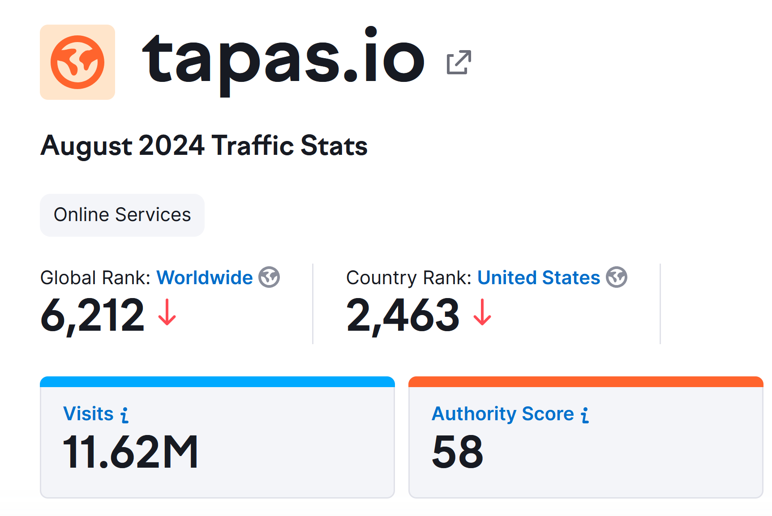The image size is (772, 516).
Task: Click info icon next to Authority Score
Action: point(585,415)
